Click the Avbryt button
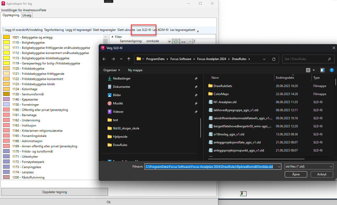337x205 pixels. click(x=322, y=174)
